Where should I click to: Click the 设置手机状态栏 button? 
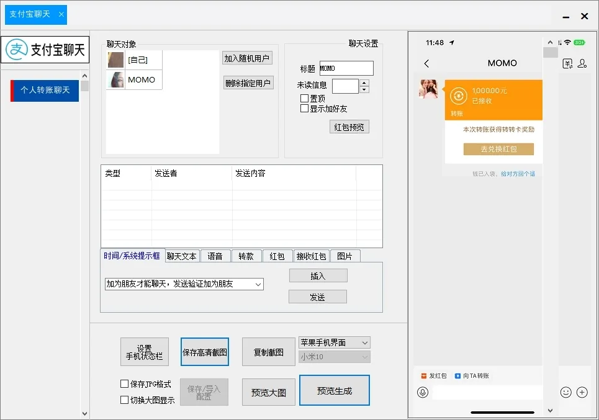(145, 352)
